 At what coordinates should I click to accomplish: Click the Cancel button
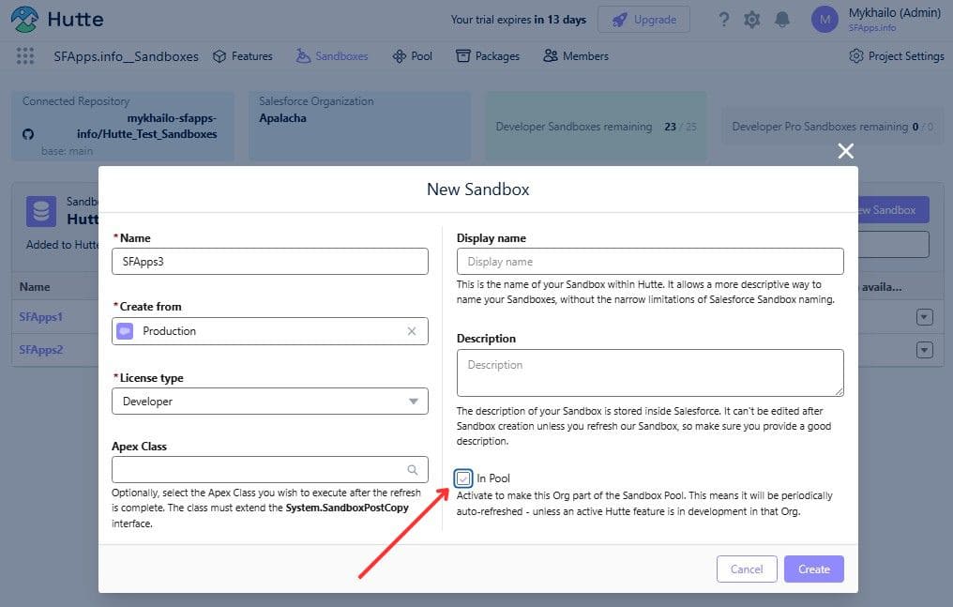[747, 569]
